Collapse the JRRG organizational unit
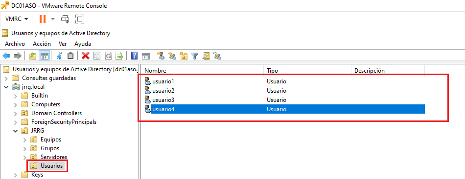Screen dimensions: 465x179 [x=16, y=131]
